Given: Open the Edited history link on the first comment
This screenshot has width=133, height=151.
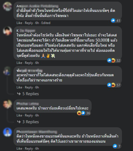Looking at the screenshot, I should [46, 23].
